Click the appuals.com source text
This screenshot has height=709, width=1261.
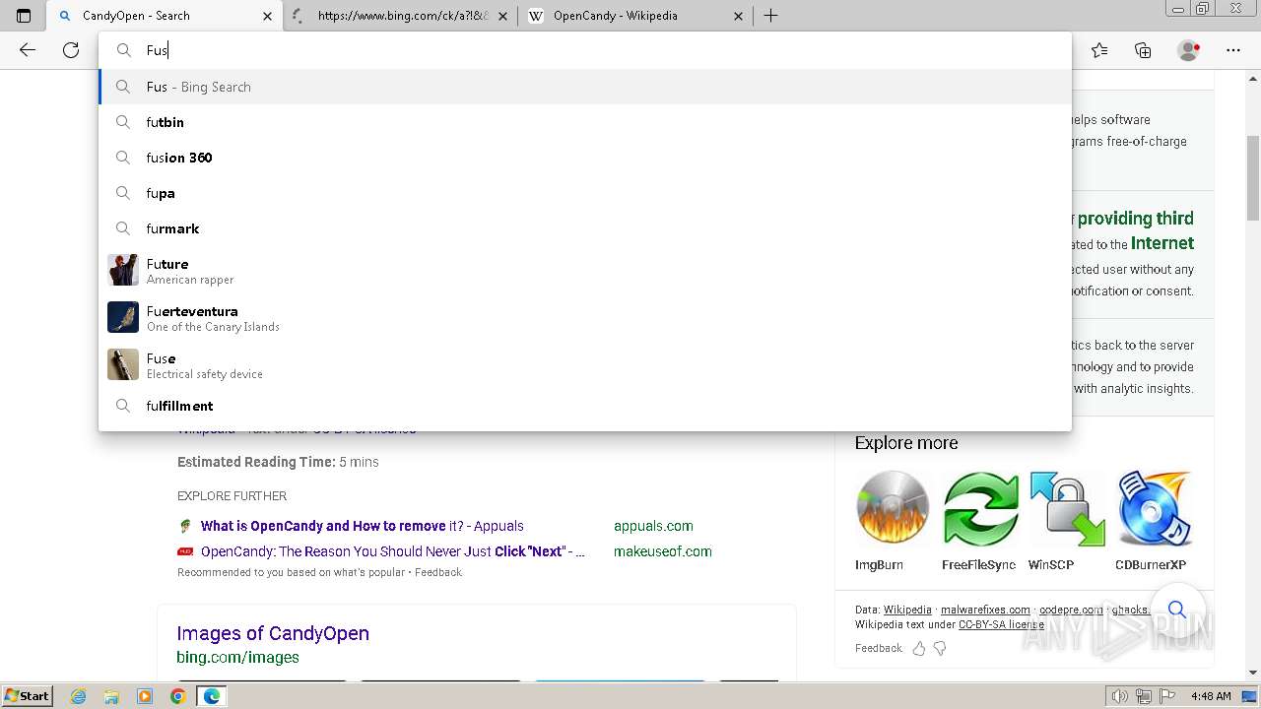point(653,526)
